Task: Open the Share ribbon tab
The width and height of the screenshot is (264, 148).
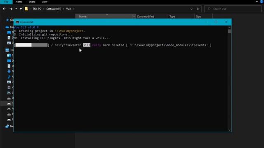Action: pyautogui.click(x=32, y=2)
